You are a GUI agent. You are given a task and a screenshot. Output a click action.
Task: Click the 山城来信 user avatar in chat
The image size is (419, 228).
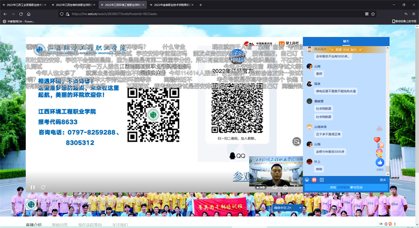pyautogui.click(x=310, y=127)
